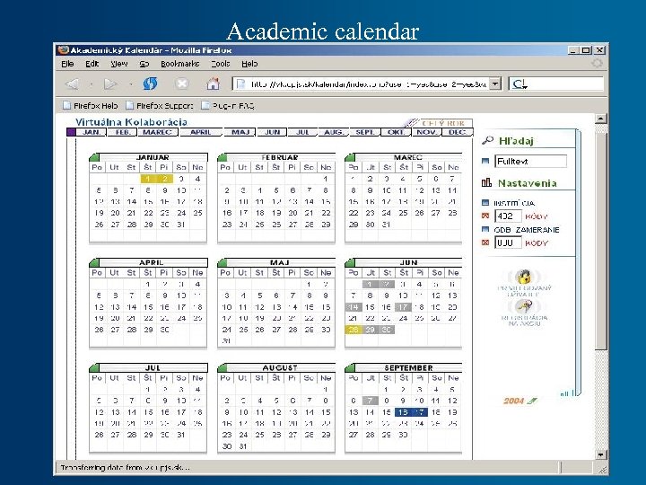This screenshot has height=485, width=646.
Task: Click the chart icon beside Nastavenia
Action: (x=486, y=182)
